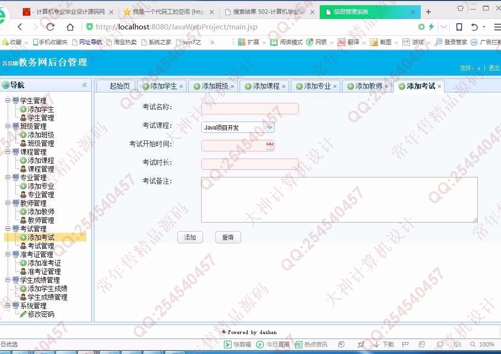Collapse the 课程管理 tree node
The width and height of the screenshot is (501, 354).
[x=8, y=152]
